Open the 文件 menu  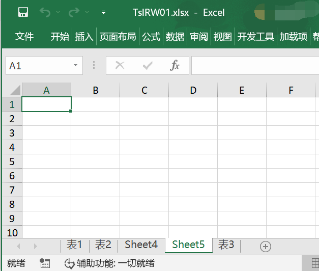[24, 37]
